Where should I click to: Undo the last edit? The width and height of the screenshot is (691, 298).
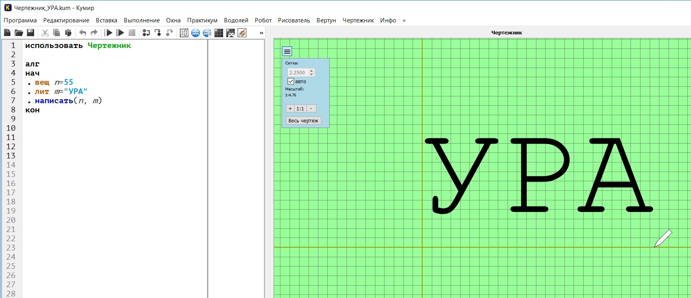pyautogui.click(x=83, y=33)
